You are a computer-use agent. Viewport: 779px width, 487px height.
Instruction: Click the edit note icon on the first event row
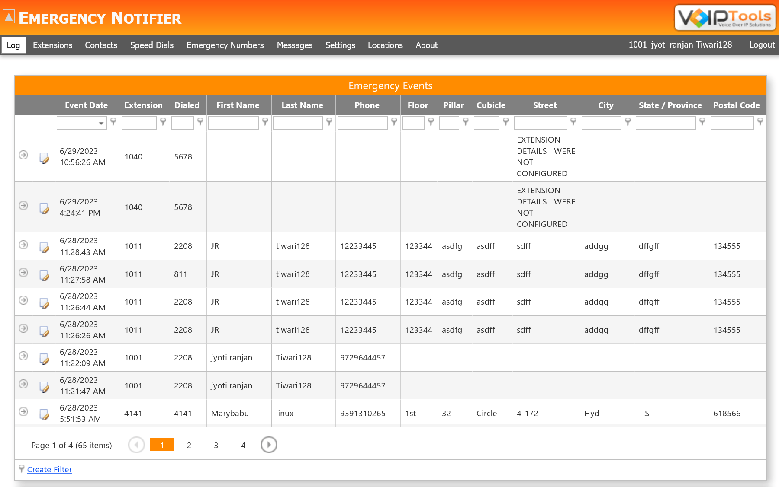pyautogui.click(x=45, y=159)
